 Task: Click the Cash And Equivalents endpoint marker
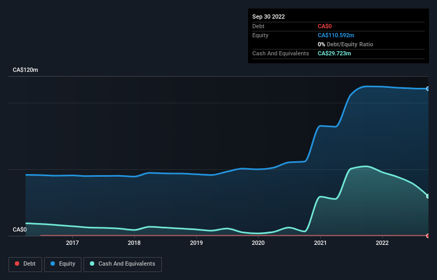[428, 196]
